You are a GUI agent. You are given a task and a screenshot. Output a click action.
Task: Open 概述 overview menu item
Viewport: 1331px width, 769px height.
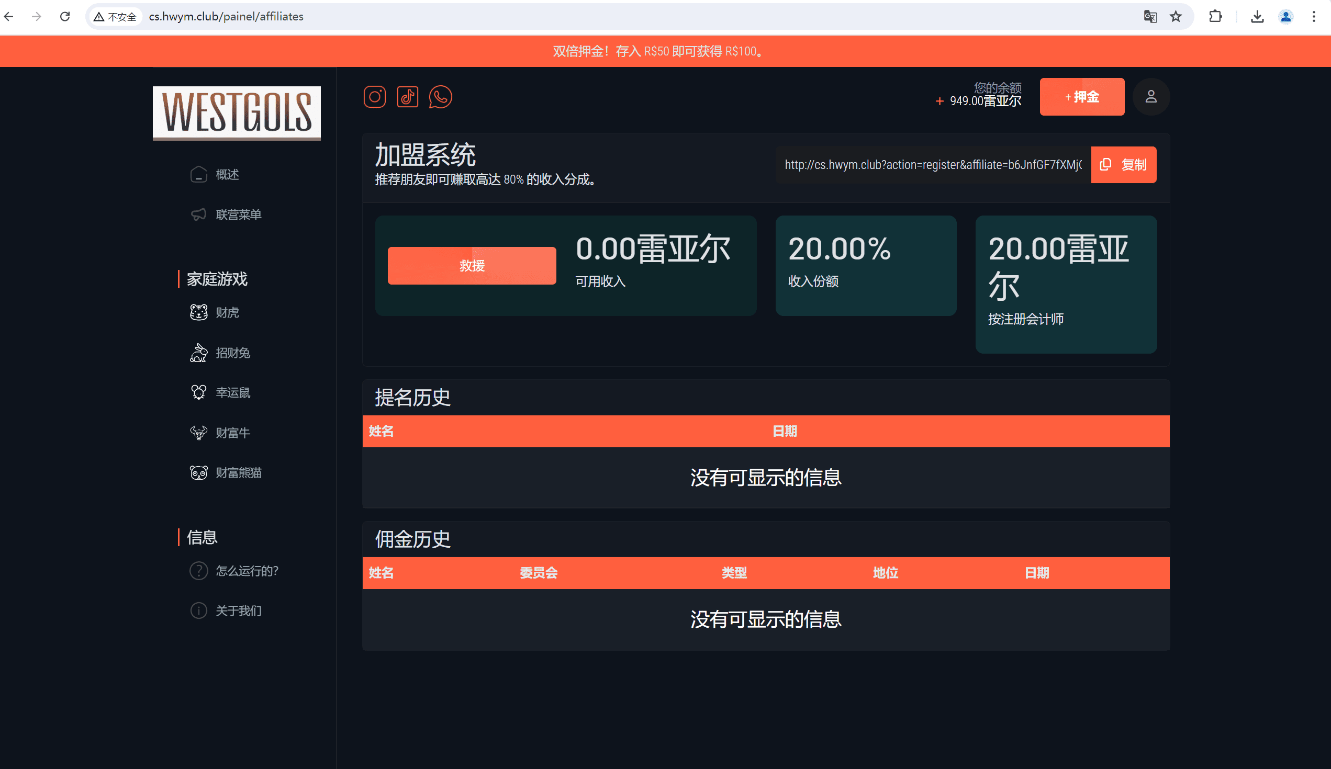pos(227,174)
